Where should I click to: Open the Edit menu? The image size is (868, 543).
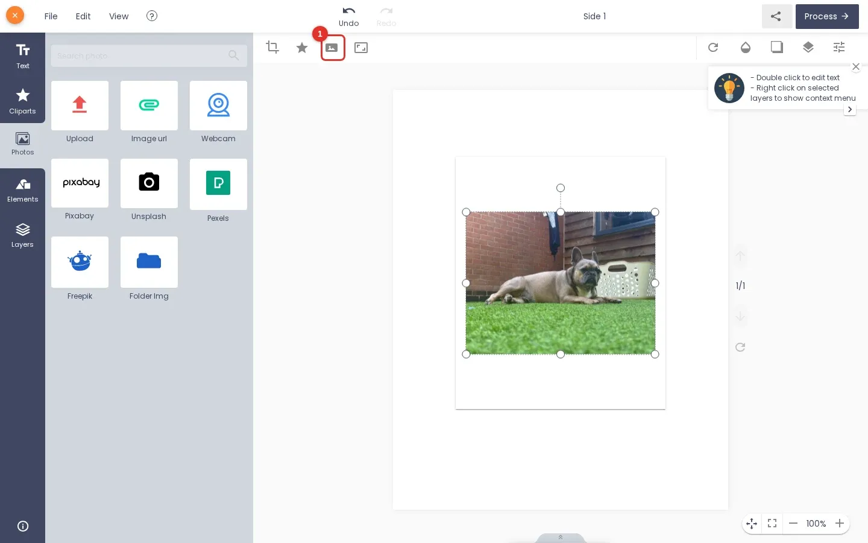coord(83,16)
